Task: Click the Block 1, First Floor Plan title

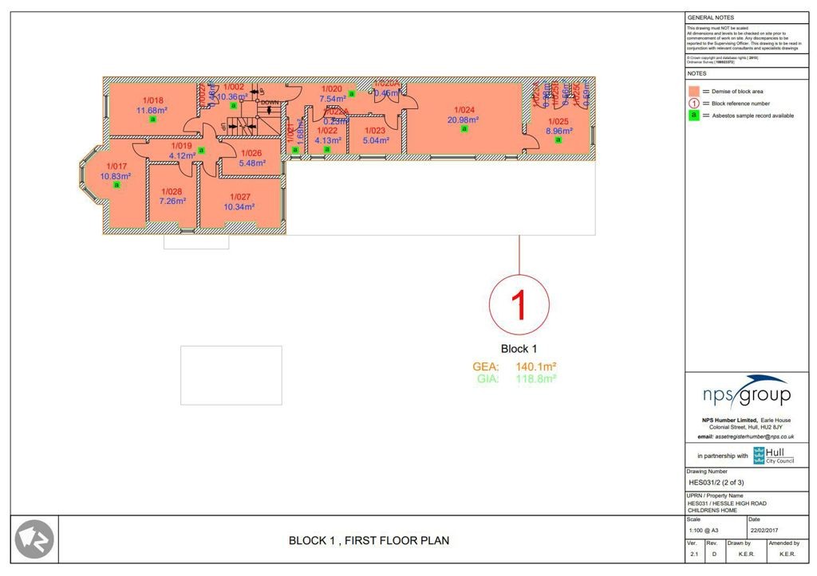Action: click(369, 541)
